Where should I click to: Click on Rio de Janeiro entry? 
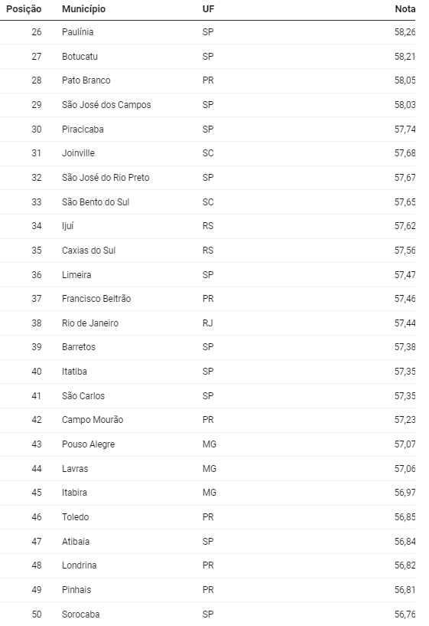[90, 323]
